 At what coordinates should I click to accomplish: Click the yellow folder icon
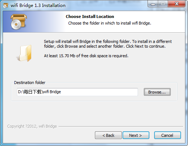[x=24, y=53]
